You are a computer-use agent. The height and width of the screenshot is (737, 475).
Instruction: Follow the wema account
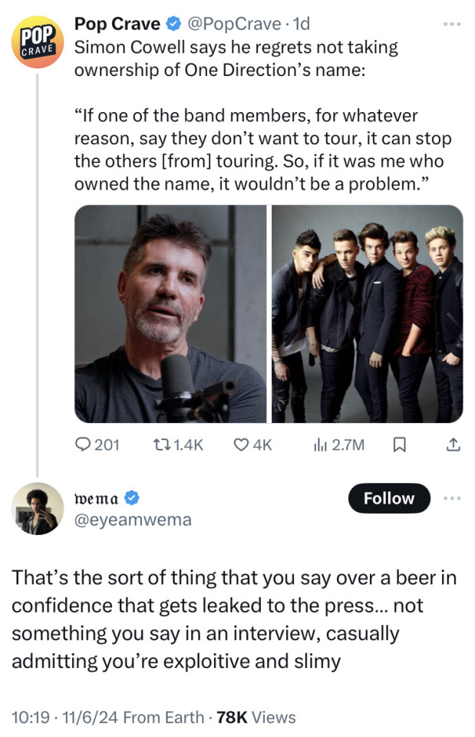(x=388, y=498)
